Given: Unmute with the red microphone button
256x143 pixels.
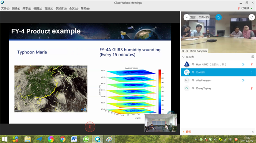Looking at the screenshot, I should pos(90,127).
